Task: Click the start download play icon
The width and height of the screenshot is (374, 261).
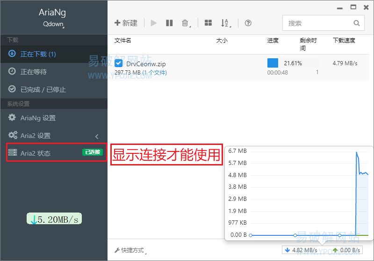Action: 154,23
